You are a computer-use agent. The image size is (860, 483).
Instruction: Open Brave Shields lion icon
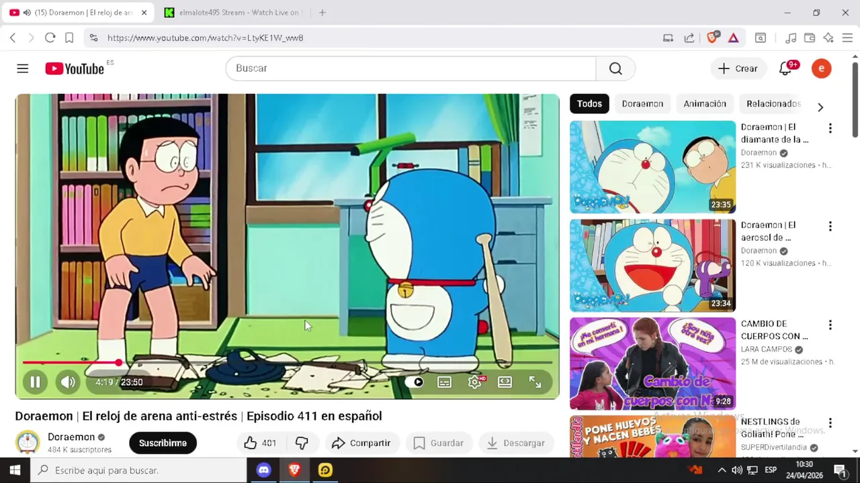(713, 38)
